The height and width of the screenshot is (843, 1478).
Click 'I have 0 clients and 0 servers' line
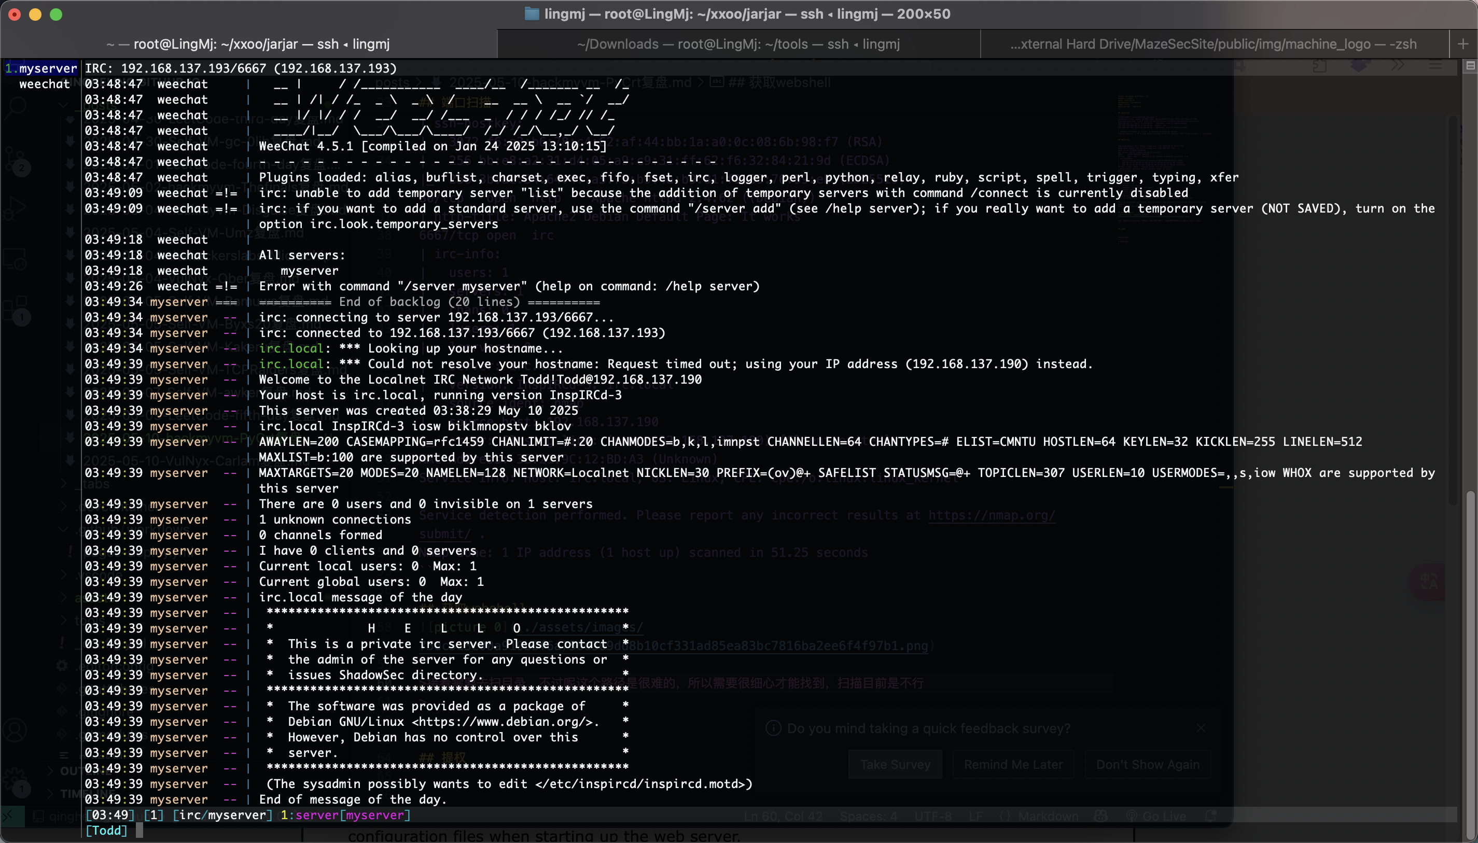coord(367,551)
